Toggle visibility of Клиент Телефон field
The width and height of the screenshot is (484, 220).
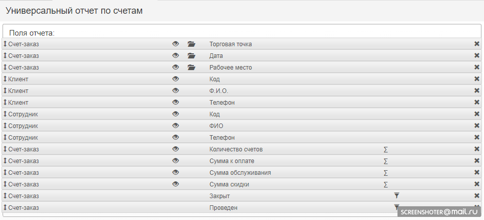click(x=176, y=103)
